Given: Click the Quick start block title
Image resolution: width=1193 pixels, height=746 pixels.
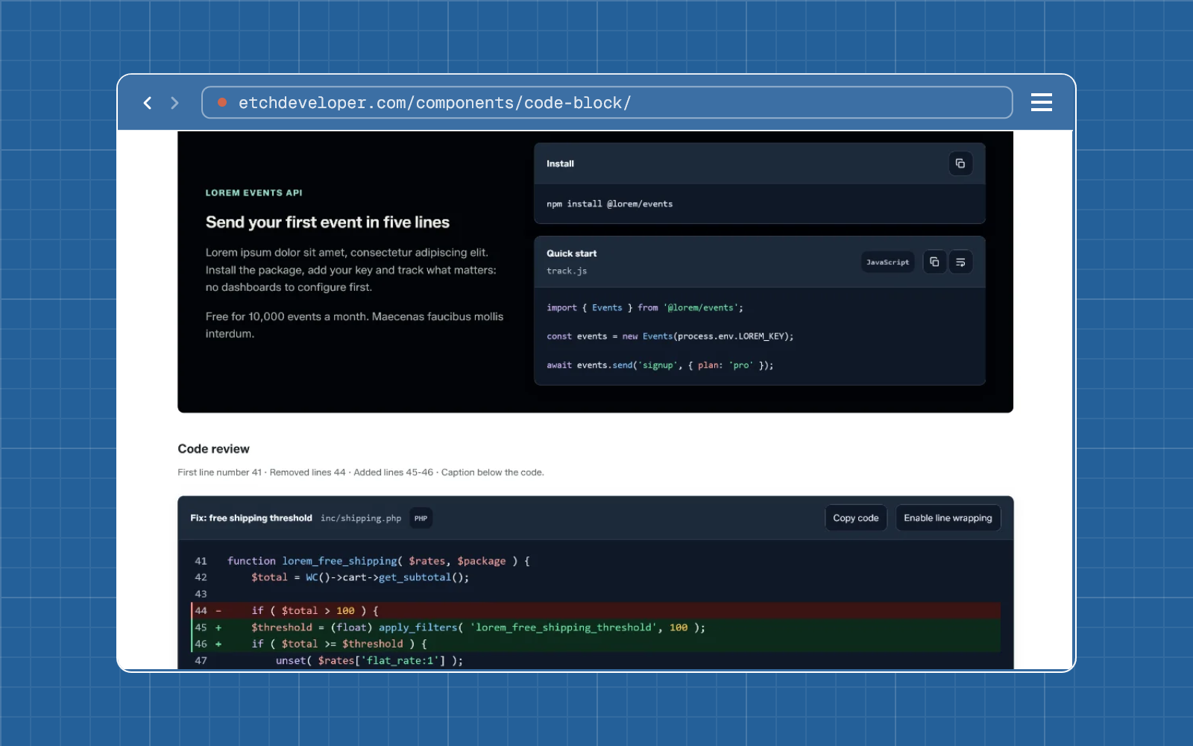Looking at the screenshot, I should point(572,254).
